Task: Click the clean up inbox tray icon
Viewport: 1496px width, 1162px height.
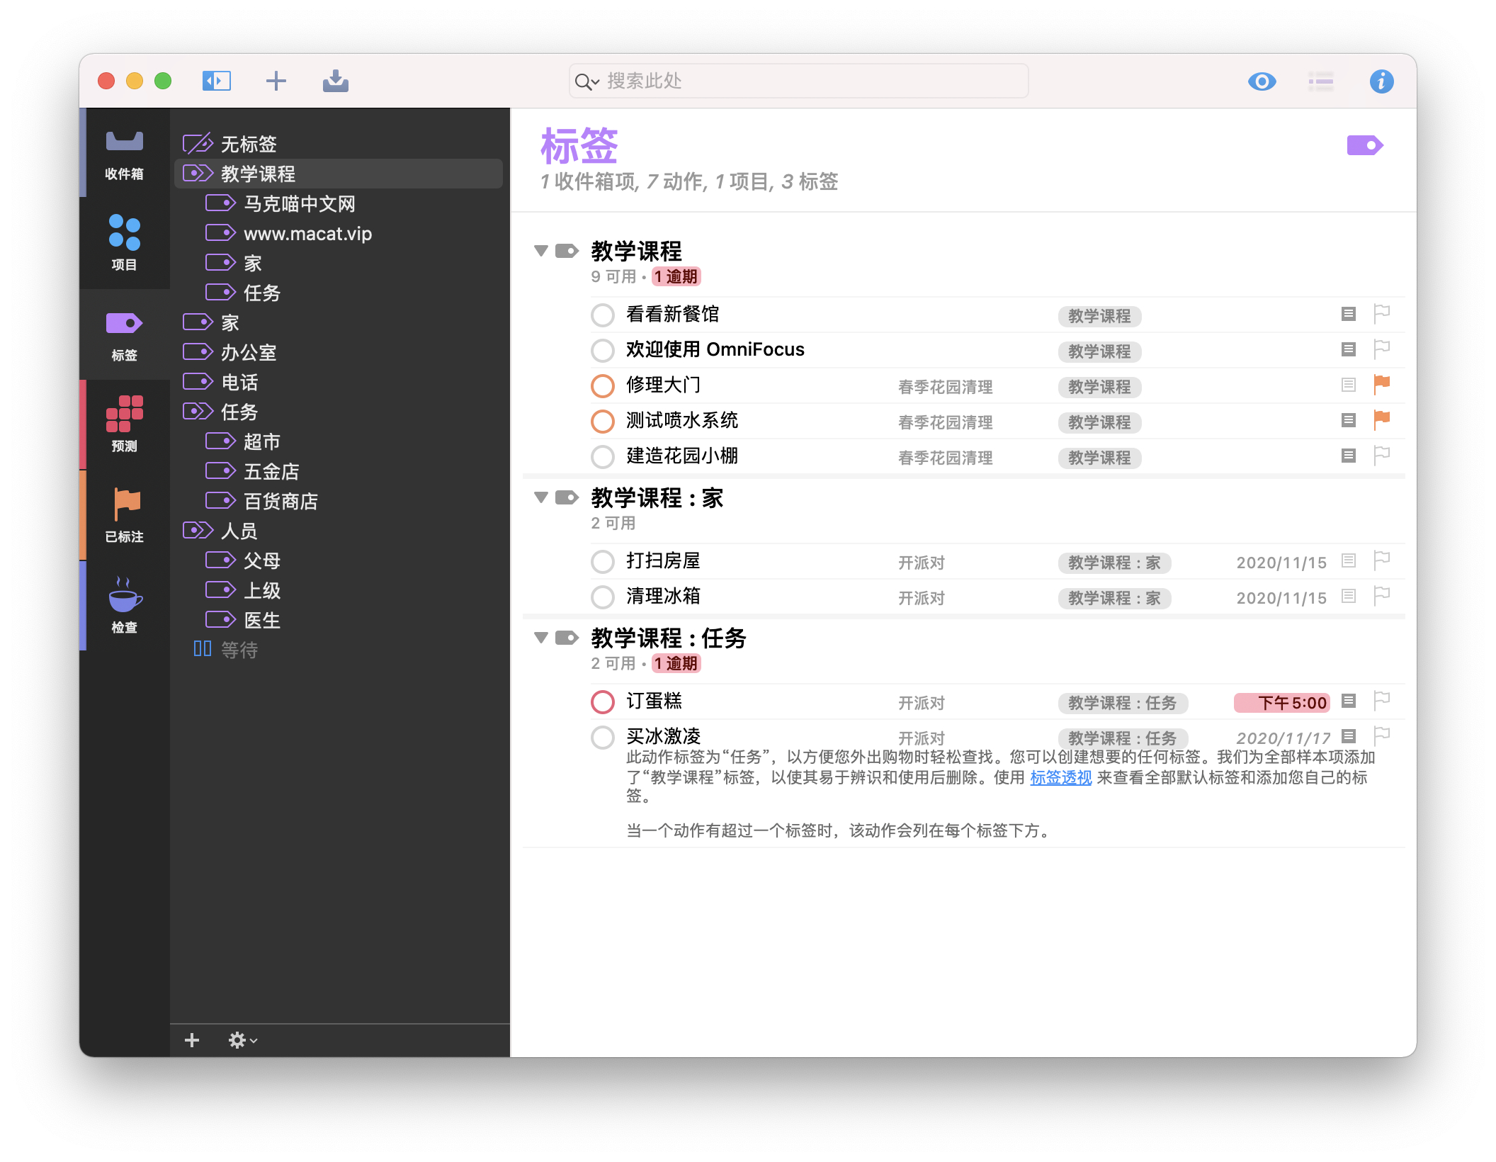Action: [x=335, y=81]
